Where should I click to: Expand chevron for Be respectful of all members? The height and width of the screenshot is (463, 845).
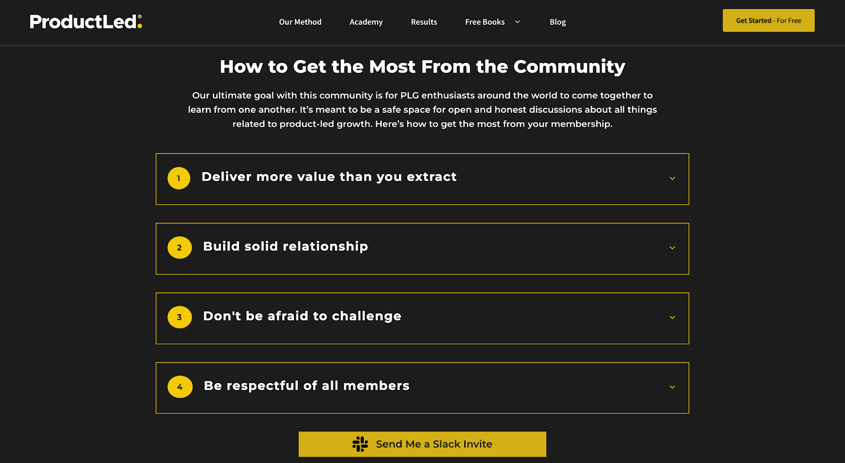click(672, 387)
